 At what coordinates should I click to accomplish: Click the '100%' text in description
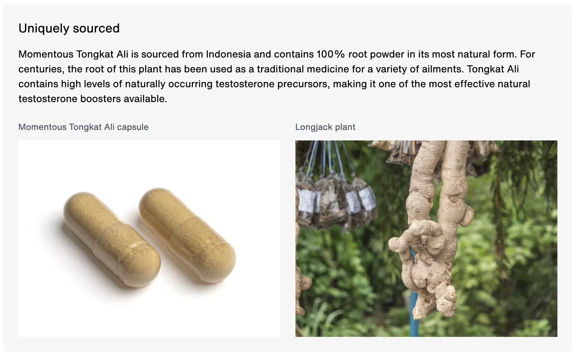[330, 54]
